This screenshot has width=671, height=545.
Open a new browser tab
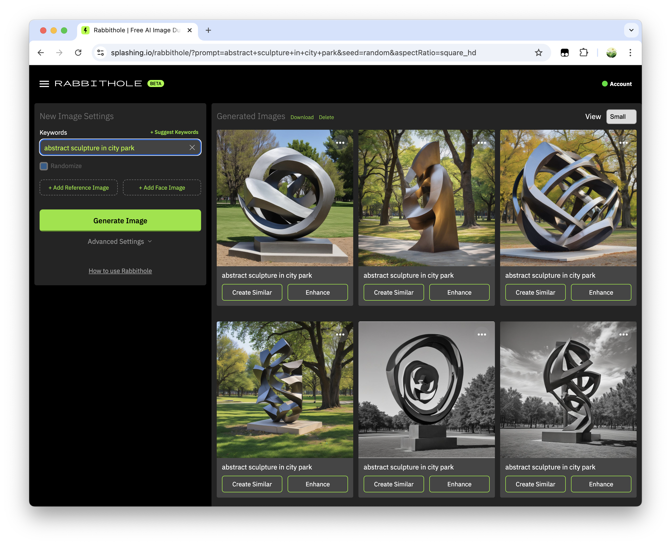(208, 30)
